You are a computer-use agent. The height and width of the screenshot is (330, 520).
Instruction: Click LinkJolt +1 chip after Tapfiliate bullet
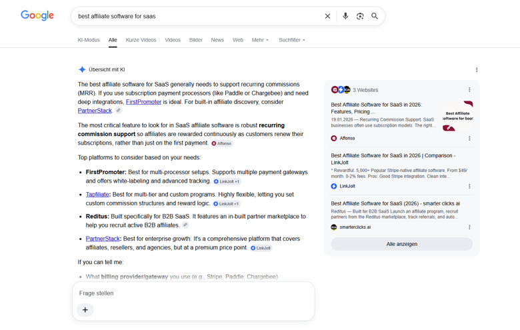227,203
